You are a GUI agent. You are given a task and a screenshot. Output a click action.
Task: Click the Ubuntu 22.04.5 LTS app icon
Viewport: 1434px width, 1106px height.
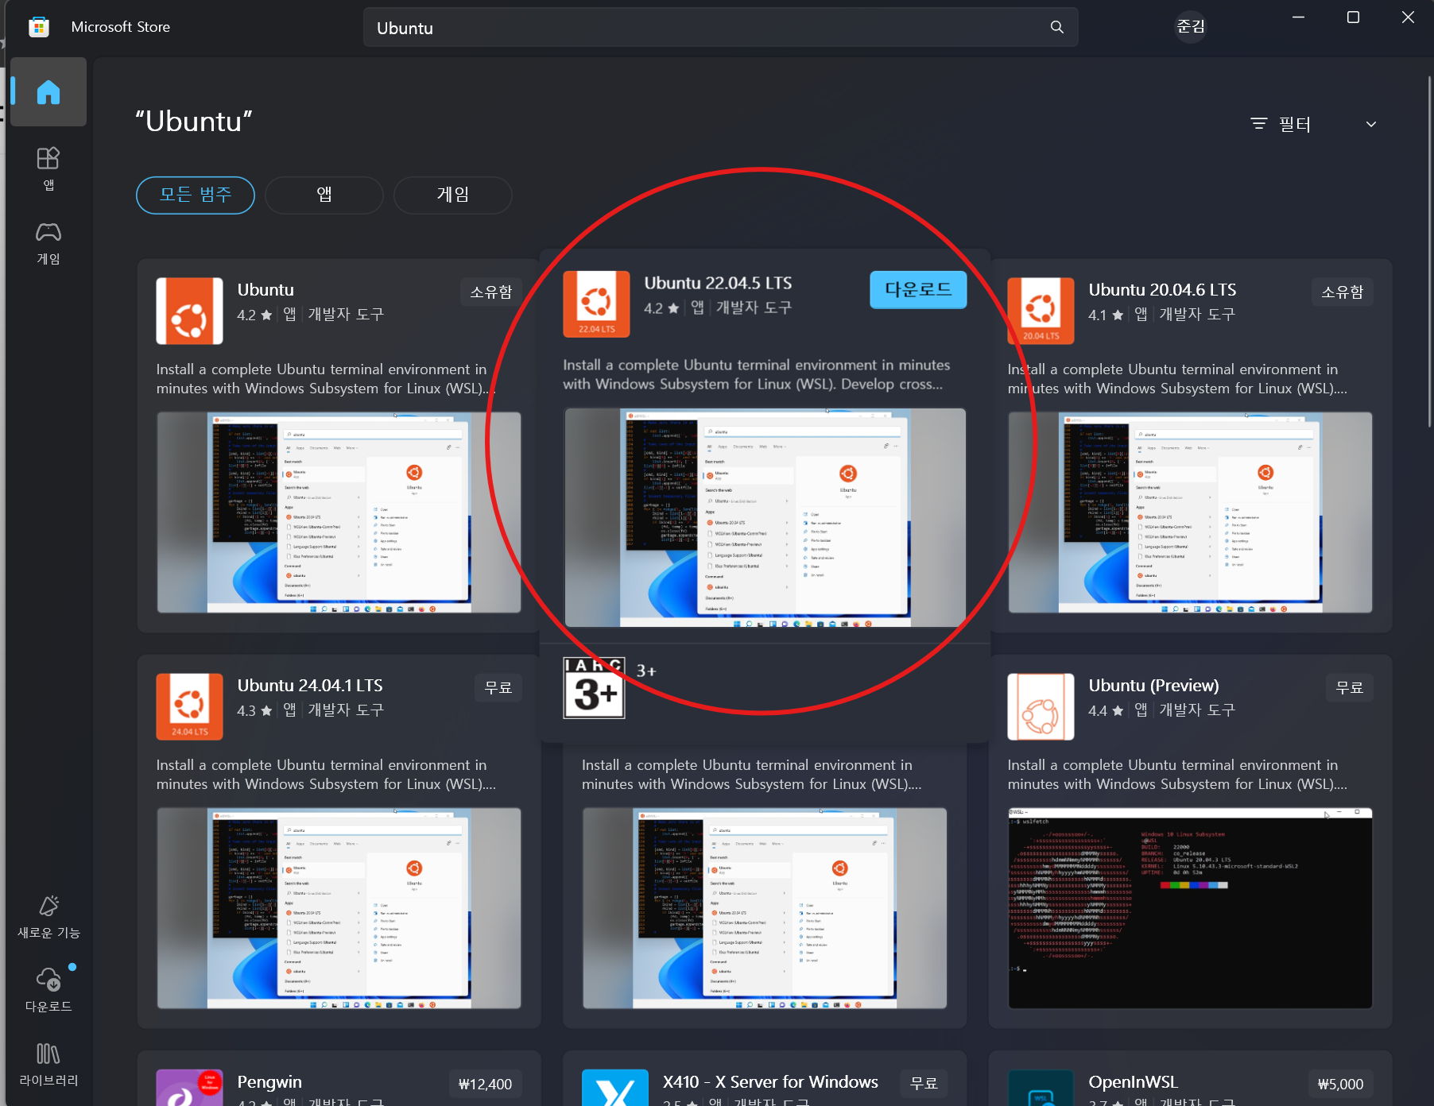tap(596, 304)
